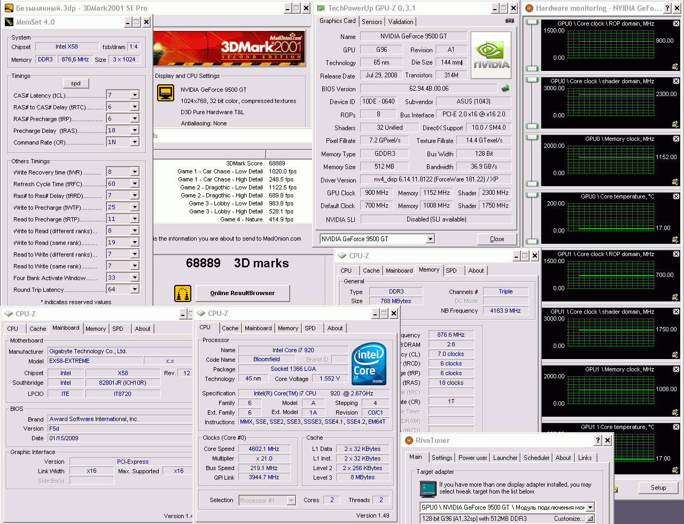The width and height of the screenshot is (684, 524).
Task: Open the Four Bank Activate Window dropdown
Action: point(135,277)
